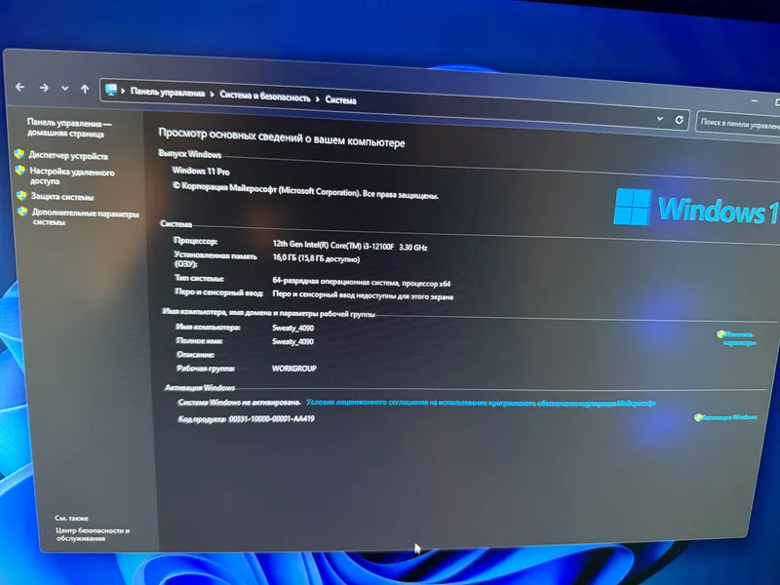The height and width of the screenshot is (585, 780).
Task: Click 'Изменить параметры' link
Action: click(x=740, y=338)
